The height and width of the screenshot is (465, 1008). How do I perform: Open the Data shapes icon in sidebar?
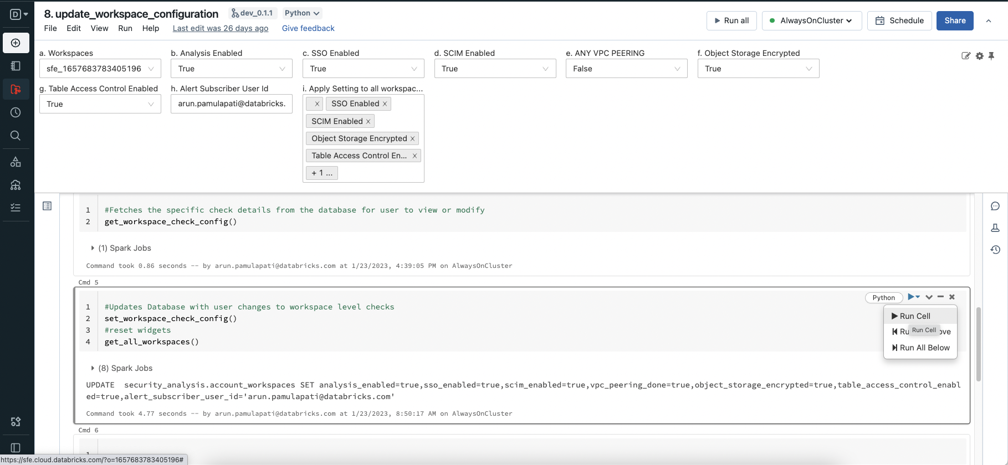point(16,162)
